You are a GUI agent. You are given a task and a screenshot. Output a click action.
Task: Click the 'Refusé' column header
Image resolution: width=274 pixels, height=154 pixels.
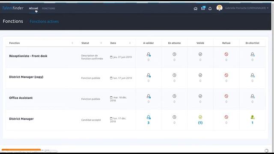(226, 43)
